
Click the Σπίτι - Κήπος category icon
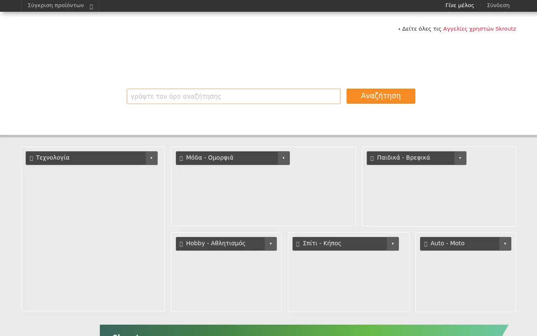point(298,244)
